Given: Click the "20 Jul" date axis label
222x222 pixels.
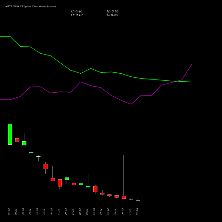Looking at the screenshot, I should click(x=66, y=212).
